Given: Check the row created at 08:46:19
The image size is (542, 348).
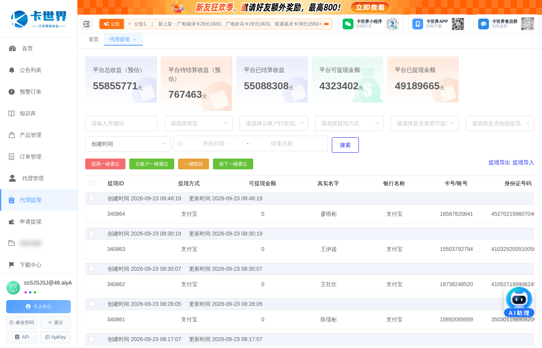Looking at the screenshot, I should tap(91, 198).
